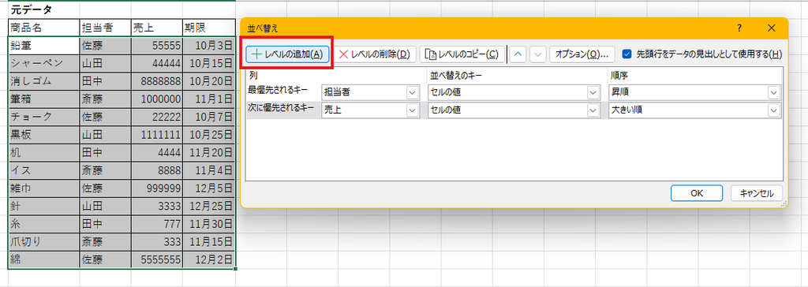Select the 商品名 header cell
The width and height of the screenshot is (808, 287).
(x=44, y=28)
